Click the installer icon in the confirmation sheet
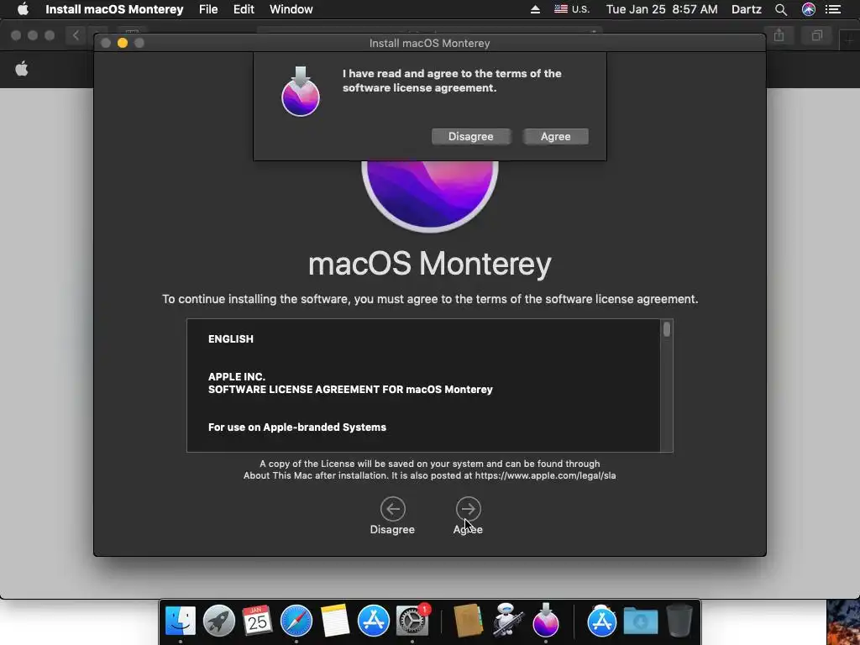The height and width of the screenshot is (645, 860). pos(301,92)
